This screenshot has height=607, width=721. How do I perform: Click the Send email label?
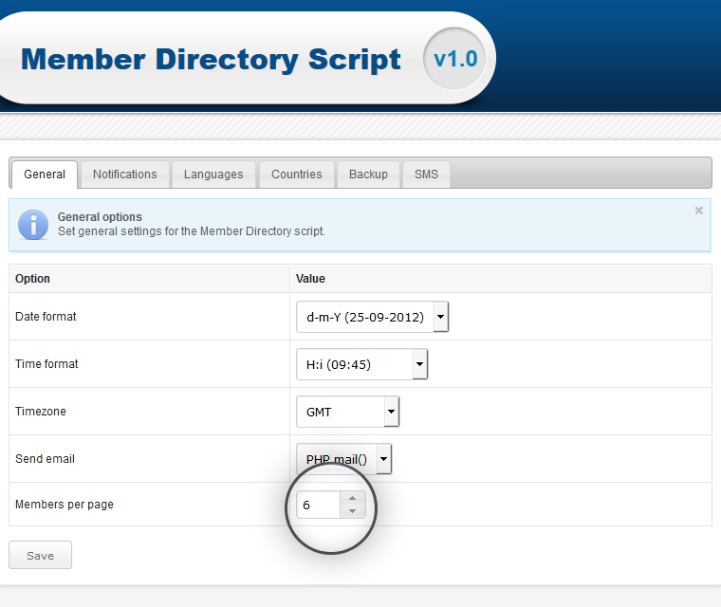point(45,458)
